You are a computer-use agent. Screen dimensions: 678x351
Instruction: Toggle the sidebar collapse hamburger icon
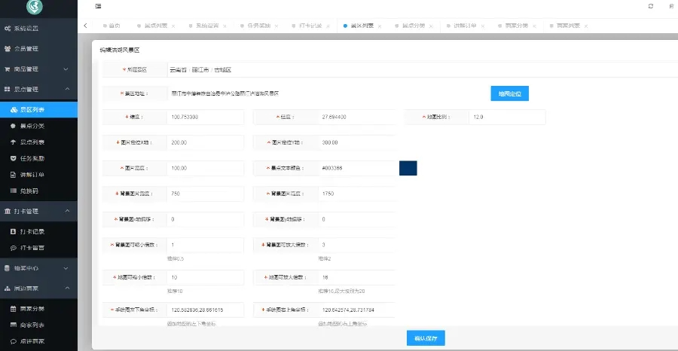pos(98,6)
